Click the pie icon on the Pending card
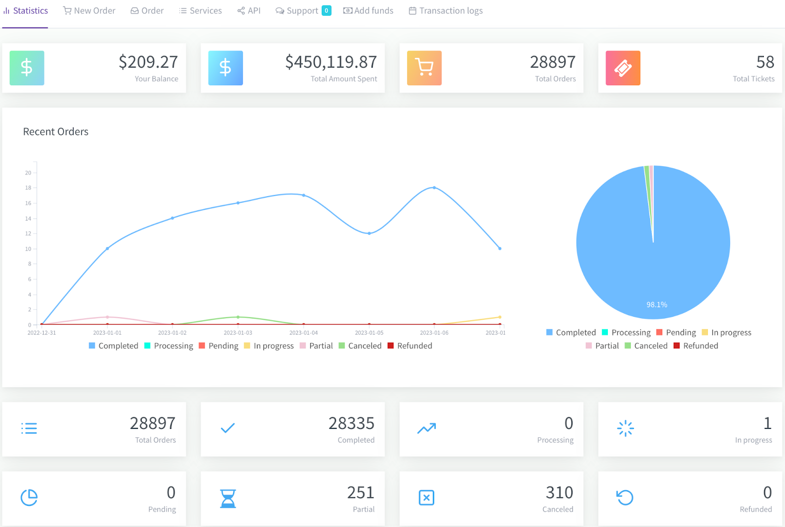Image resolution: width=785 pixels, height=527 pixels. coord(29,498)
